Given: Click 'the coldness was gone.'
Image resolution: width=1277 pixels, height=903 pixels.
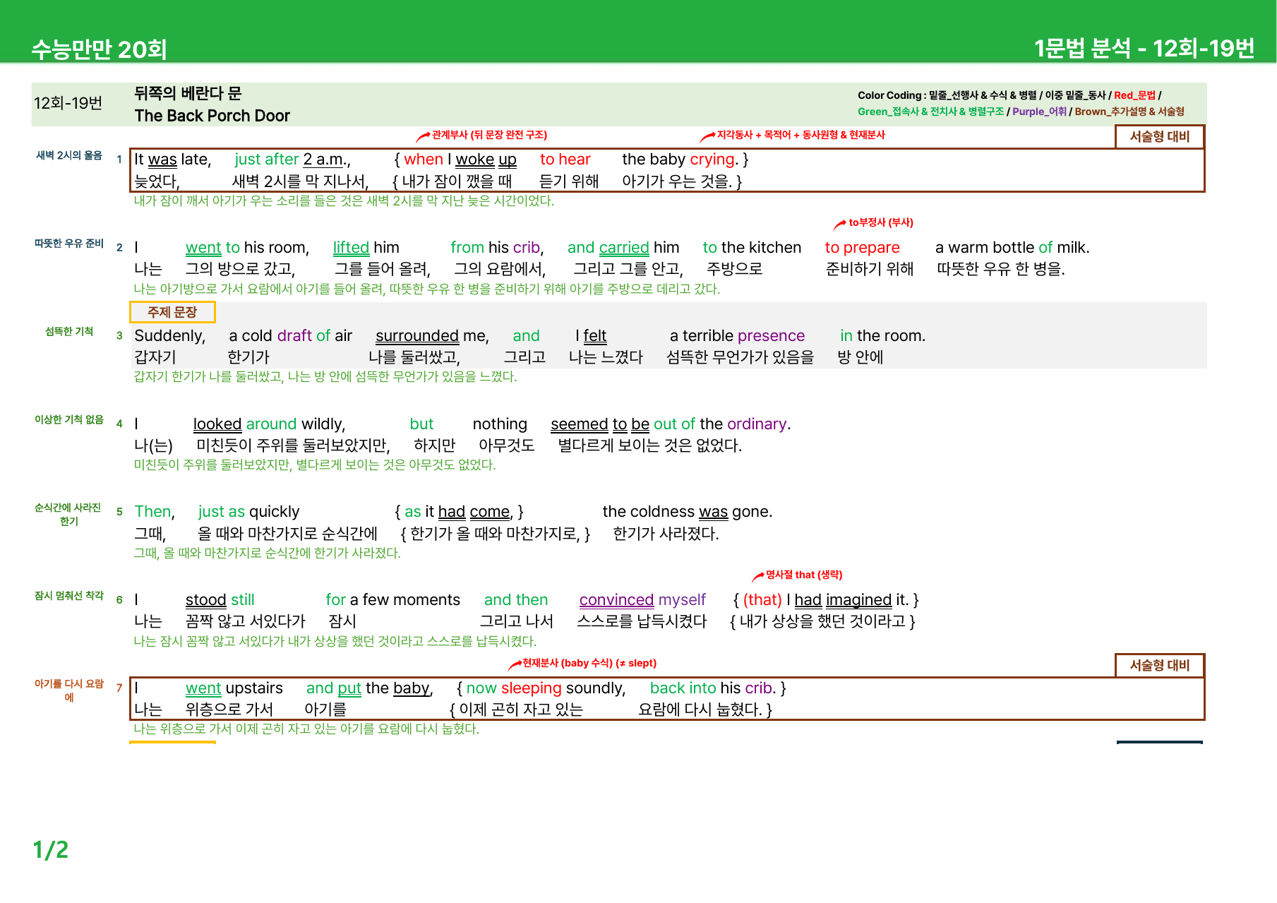Looking at the screenshot, I should (688, 512).
